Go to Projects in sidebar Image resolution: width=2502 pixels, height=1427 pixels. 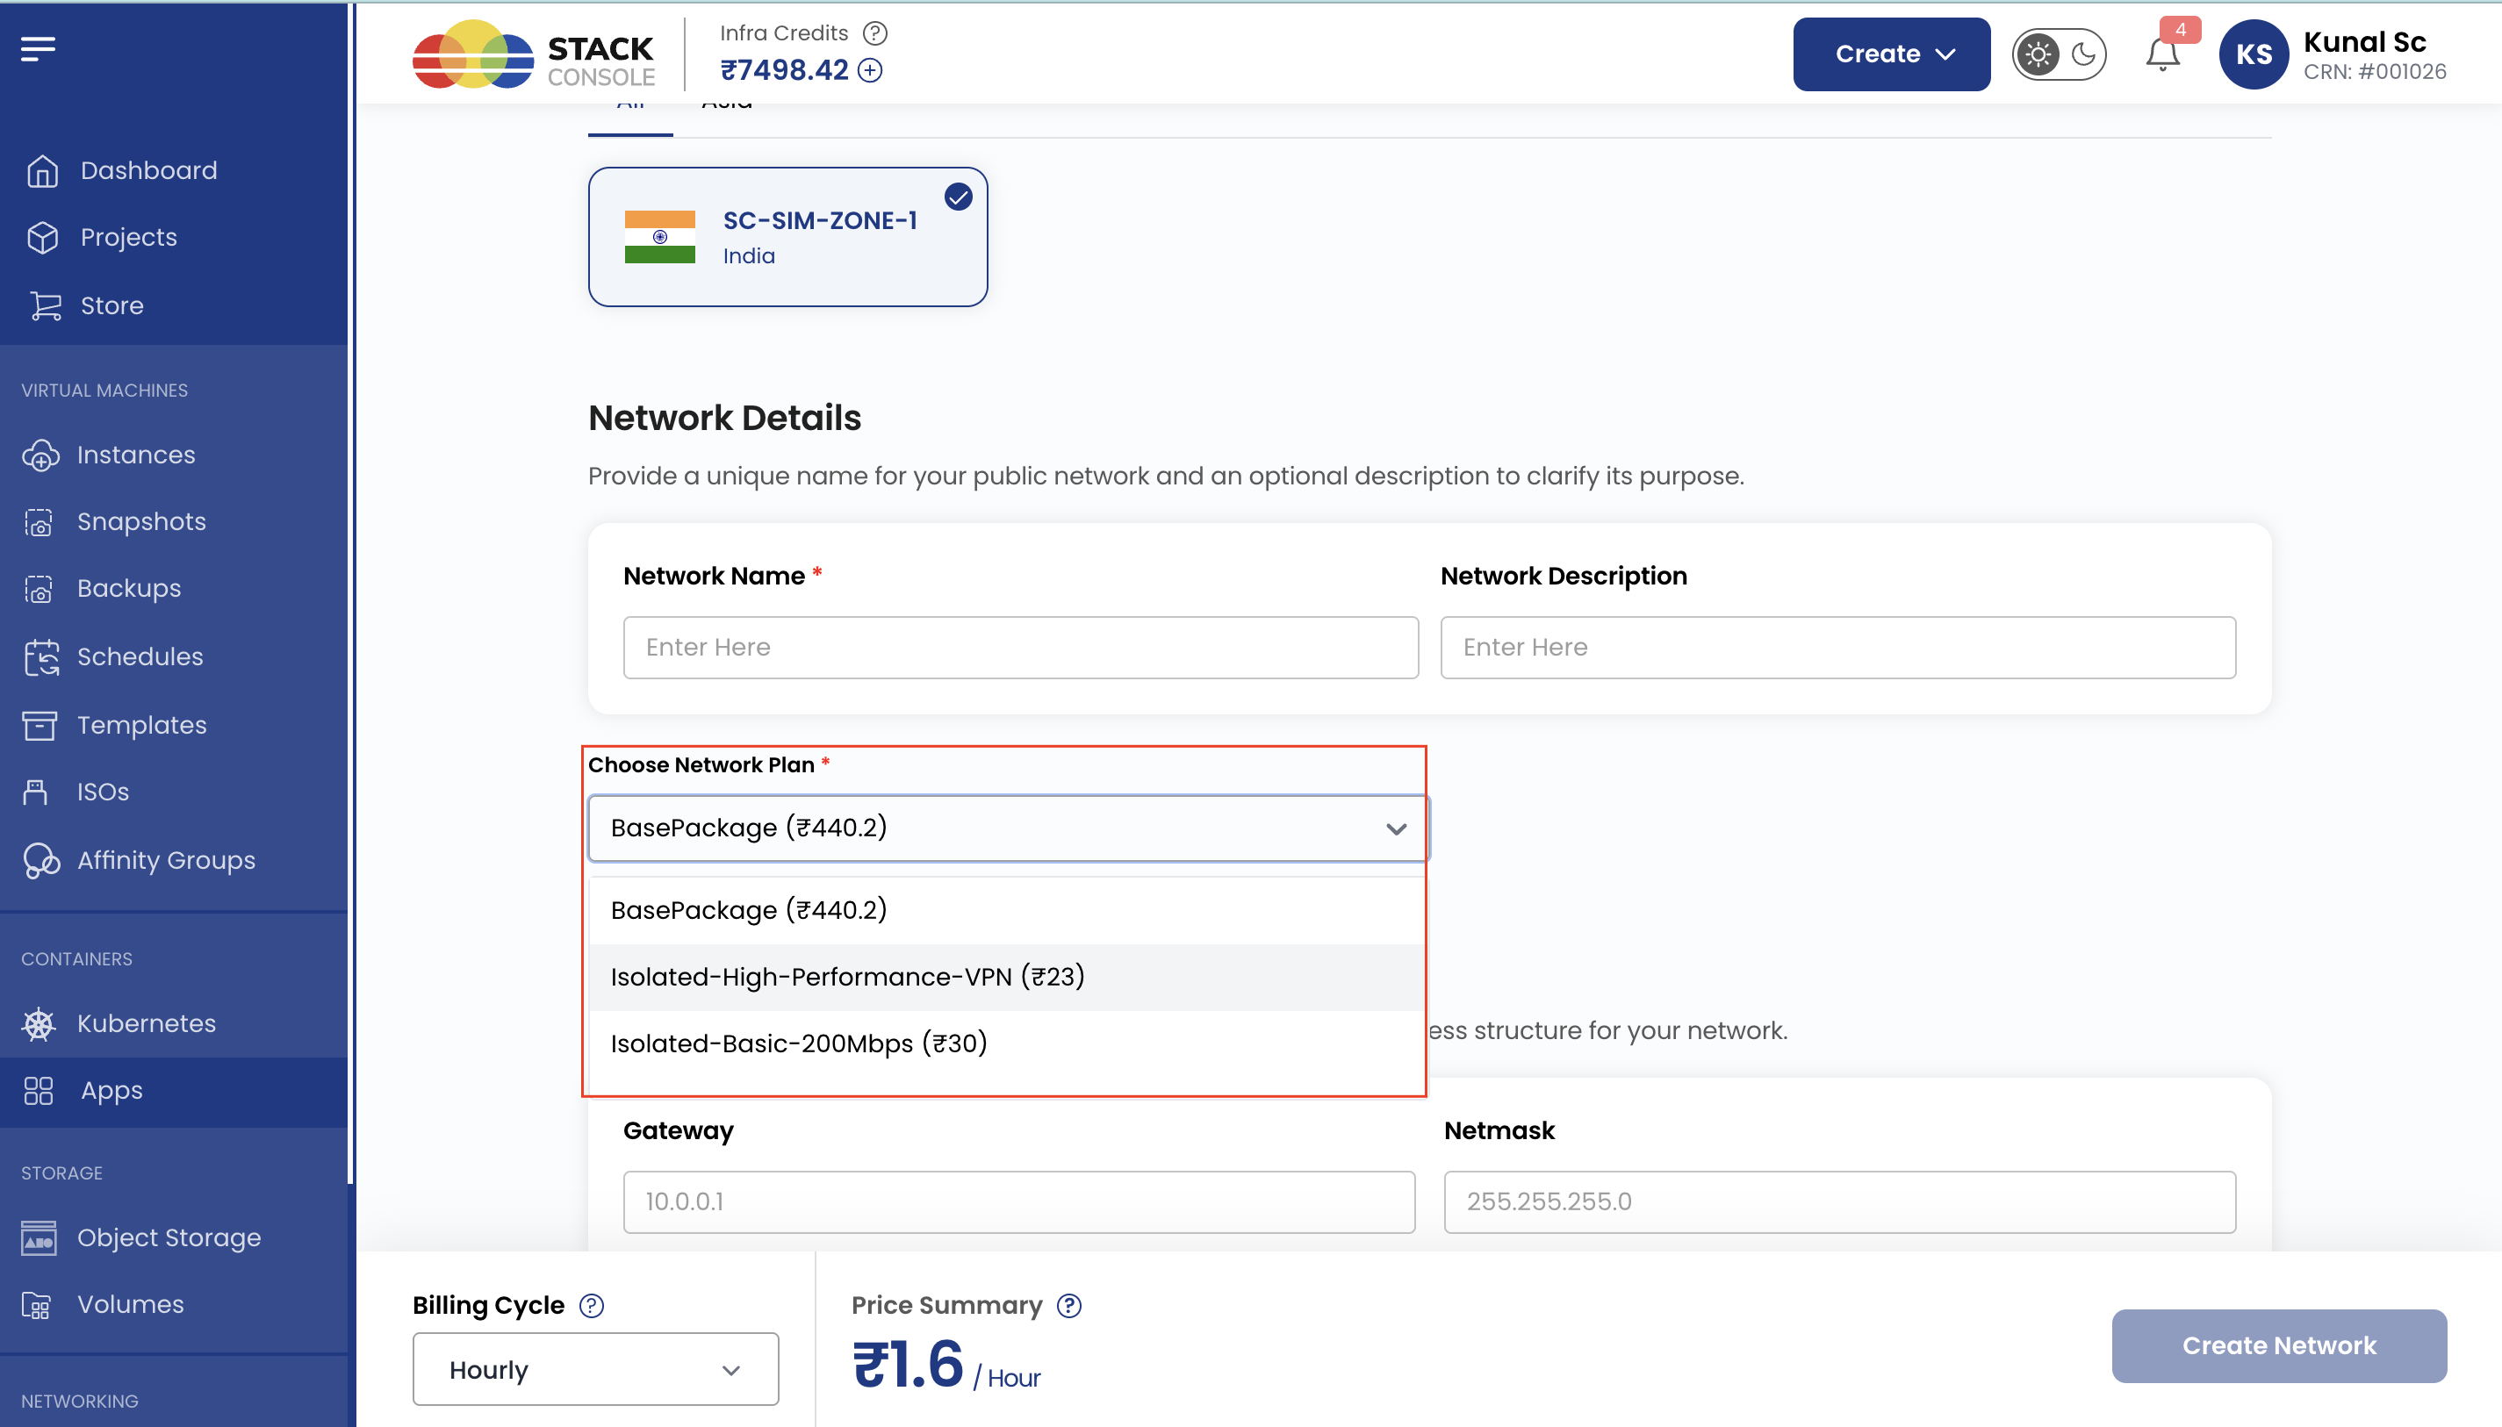(x=128, y=237)
